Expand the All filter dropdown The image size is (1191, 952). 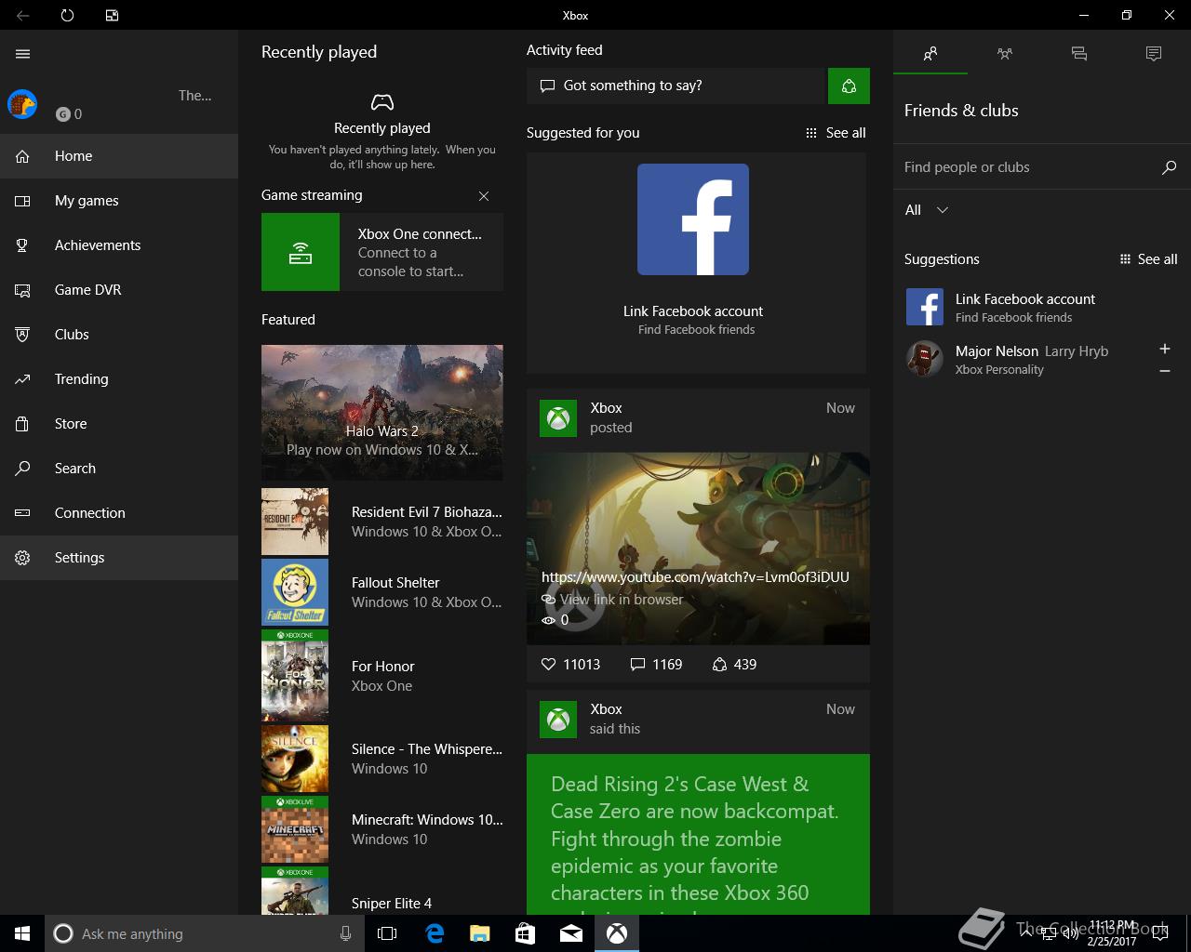928,210
